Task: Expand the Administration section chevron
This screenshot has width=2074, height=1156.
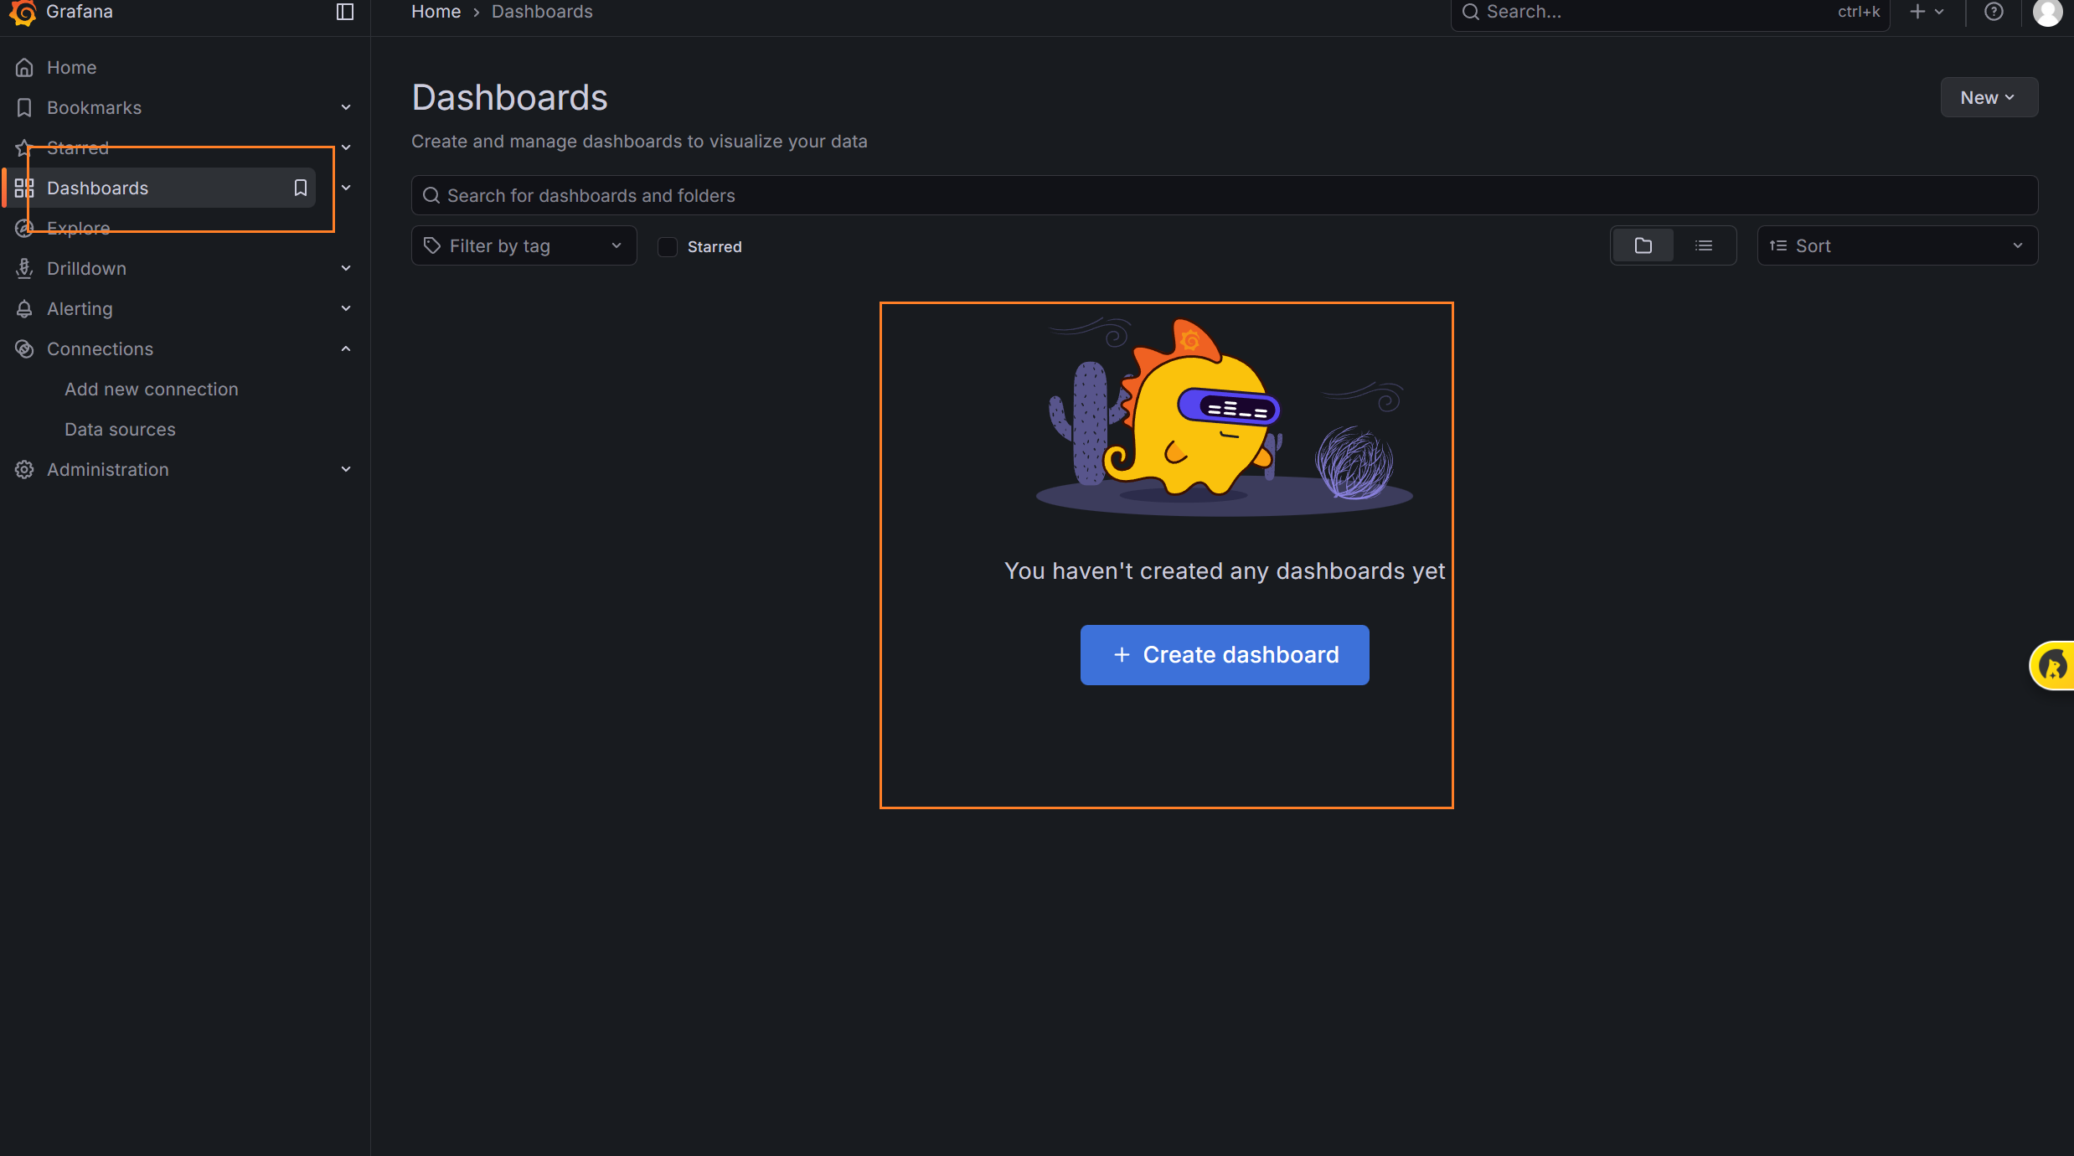Action: pos(346,469)
